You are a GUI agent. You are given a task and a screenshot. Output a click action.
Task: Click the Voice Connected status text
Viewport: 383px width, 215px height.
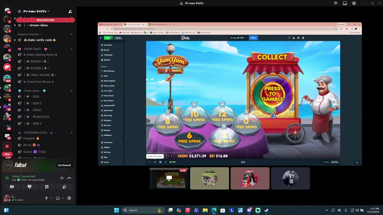[24, 176]
